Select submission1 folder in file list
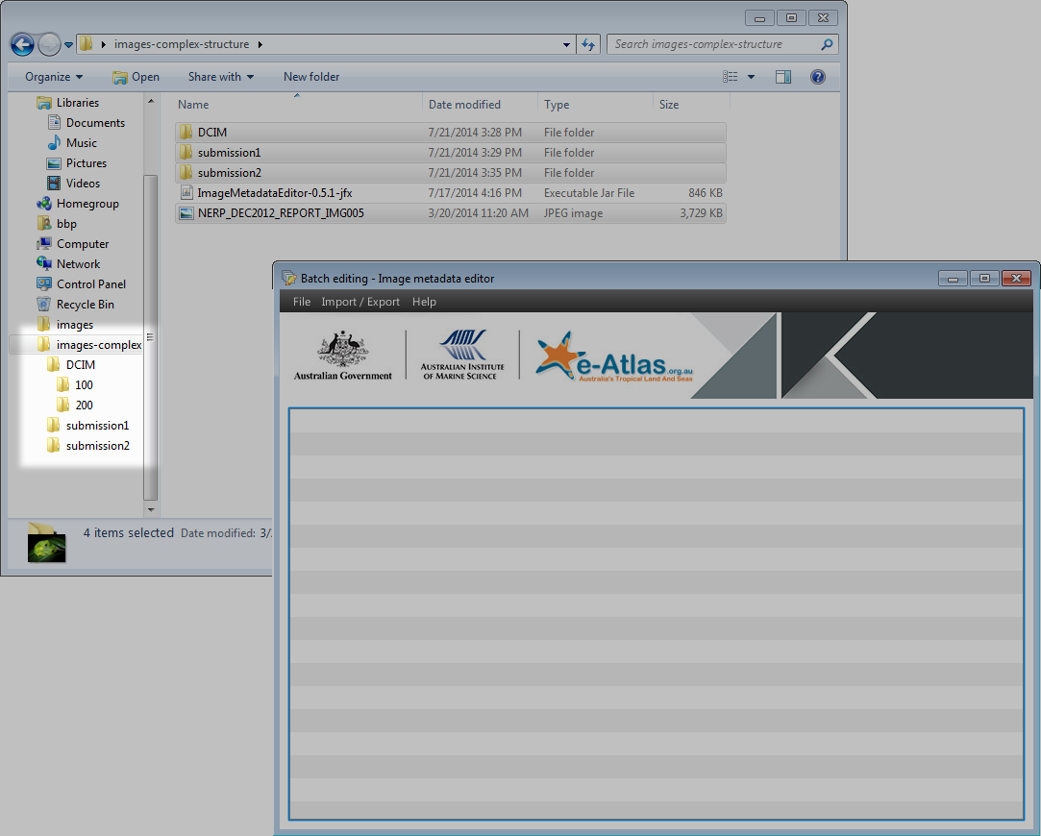Viewport: 1041px width, 836px height. [x=451, y=153]
